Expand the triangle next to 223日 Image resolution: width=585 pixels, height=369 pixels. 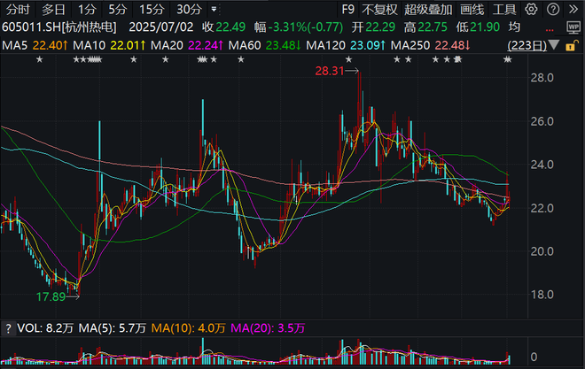552,45
